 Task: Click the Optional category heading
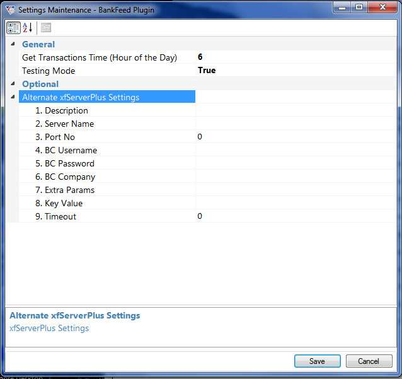point(40,84)
